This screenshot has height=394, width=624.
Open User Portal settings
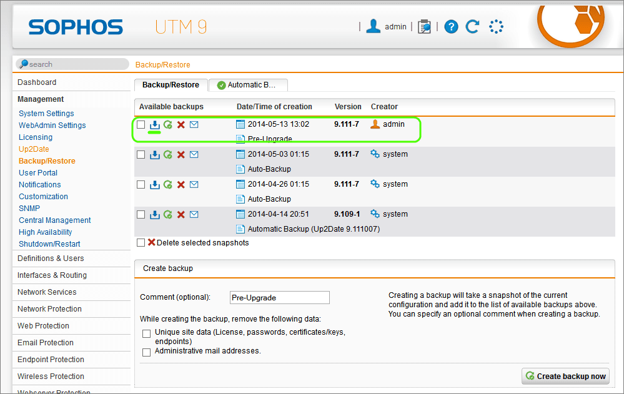38,173
